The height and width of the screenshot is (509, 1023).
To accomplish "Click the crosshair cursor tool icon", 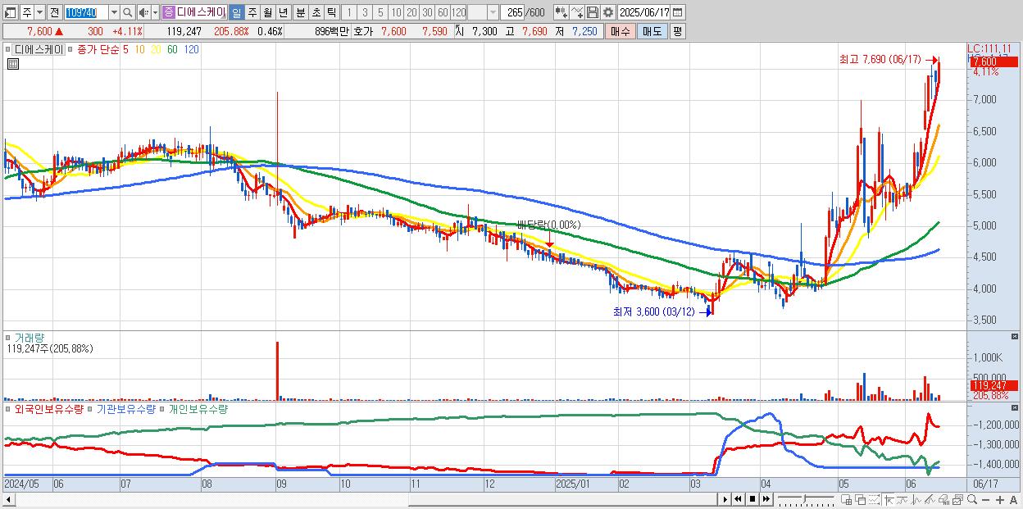I will click(x=889, y=500).
